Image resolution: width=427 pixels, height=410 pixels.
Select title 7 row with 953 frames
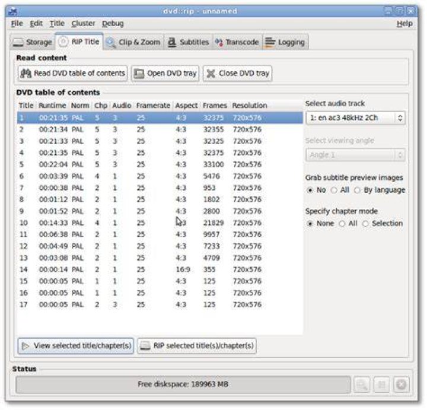[160, 188]
